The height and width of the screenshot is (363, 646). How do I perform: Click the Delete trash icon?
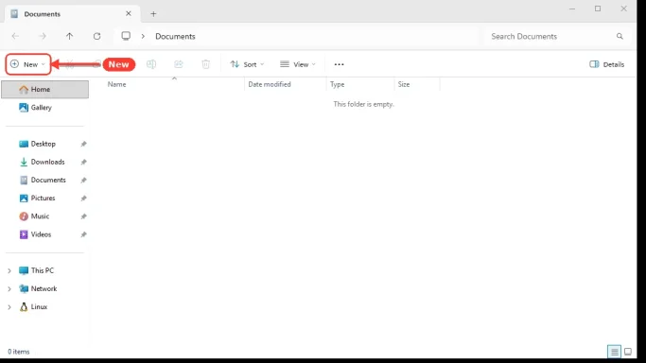205,64
